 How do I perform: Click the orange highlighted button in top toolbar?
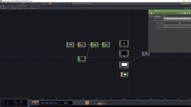[x=50, y=4]
